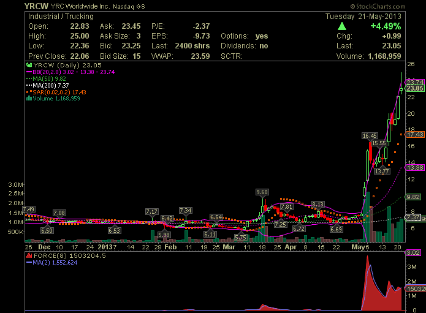The image size is (426, 313).
Task: Click the 23.05 last price axis tag
Action: [x=416, y=89]
